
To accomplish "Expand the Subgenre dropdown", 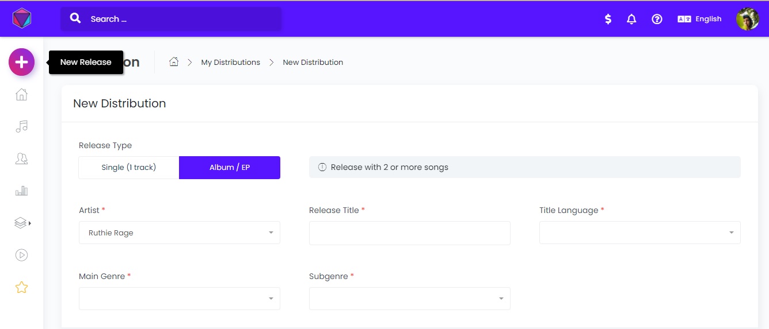I will (x=410, y=299).
